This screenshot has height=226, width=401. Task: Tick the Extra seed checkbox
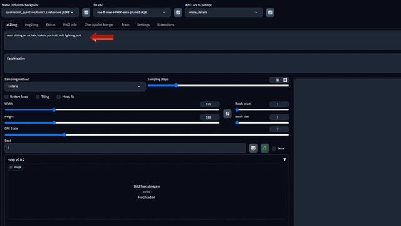point(274,148)
